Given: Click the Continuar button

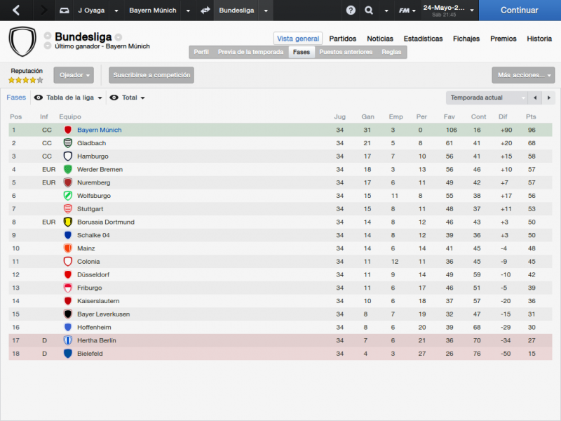Looking at the screenshot, I should click(x=520, y=11).
